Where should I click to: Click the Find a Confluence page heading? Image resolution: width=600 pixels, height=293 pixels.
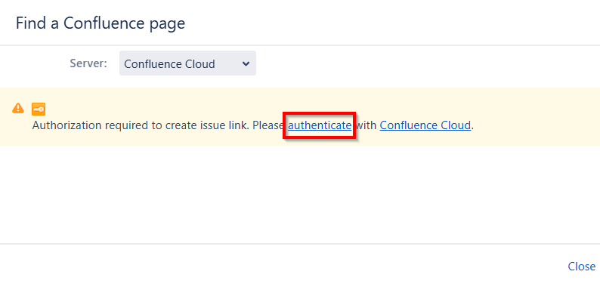coord(101,23)
